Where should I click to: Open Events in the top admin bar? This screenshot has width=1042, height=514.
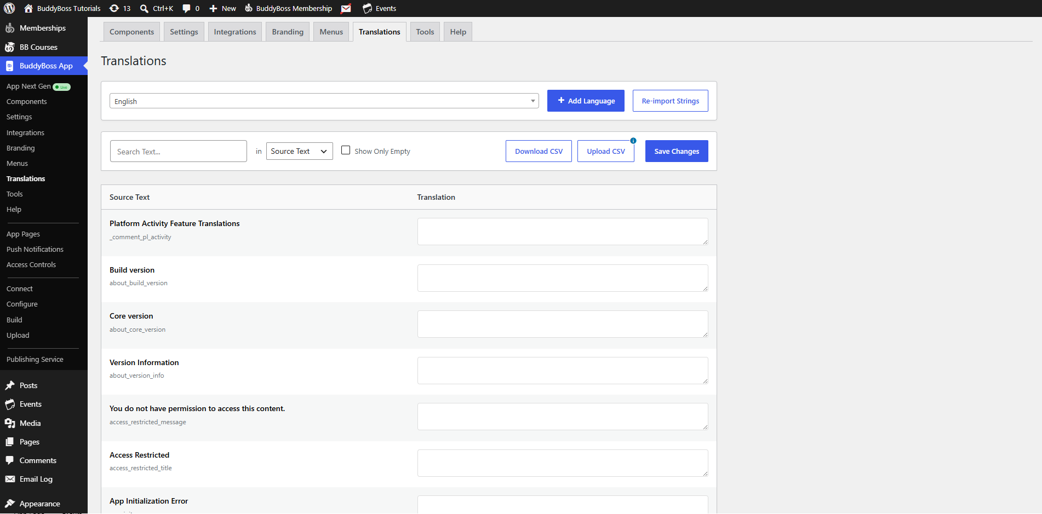click(379, 8)
